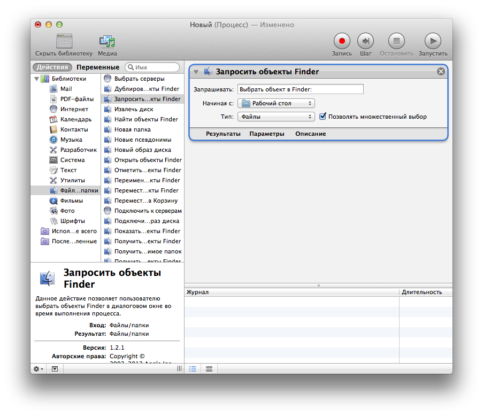This screenshot has height=416, width=483.
Task: Click the Скрыть библиотеку toolbar icon
Action: [64, 41]
